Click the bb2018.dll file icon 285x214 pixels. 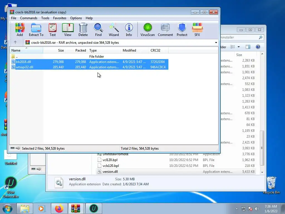(13, 62)
